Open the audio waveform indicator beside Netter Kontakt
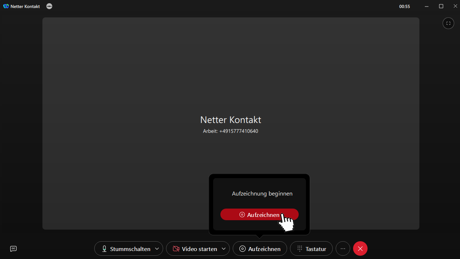Image resolution: width=460 pixels, height=259 pixels. click(x=49, y=6)
